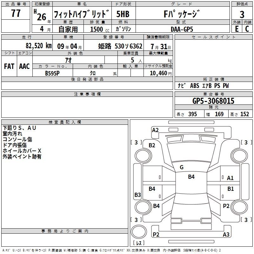This screenshot has width=254, height=254.
Task: Click 後日発送部品 header
Action: [87, 79]
